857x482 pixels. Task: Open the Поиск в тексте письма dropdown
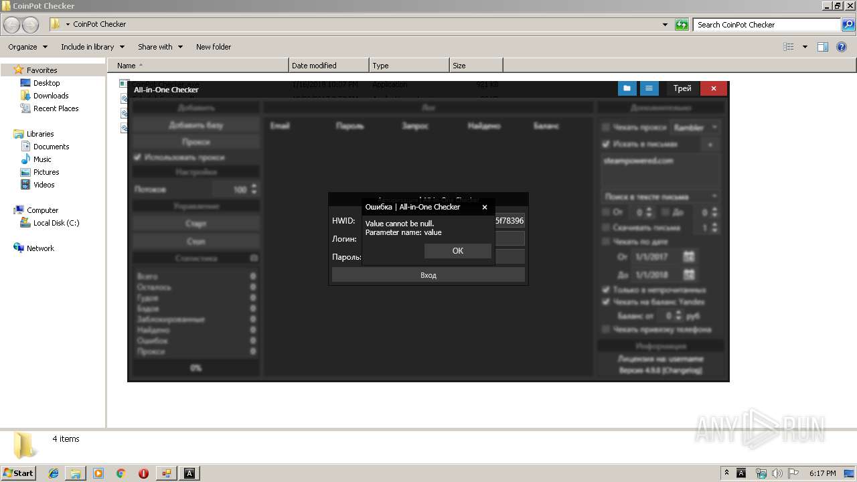tap(660, 197)
